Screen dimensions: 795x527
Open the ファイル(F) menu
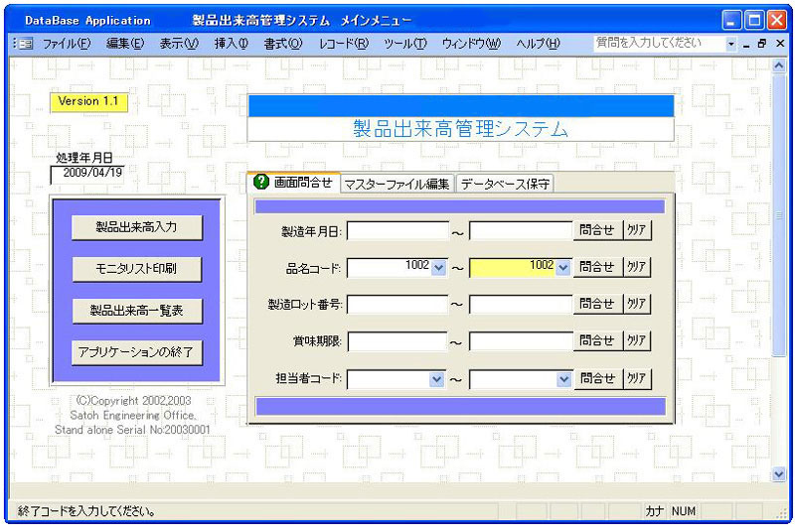(x=67, y=44)
